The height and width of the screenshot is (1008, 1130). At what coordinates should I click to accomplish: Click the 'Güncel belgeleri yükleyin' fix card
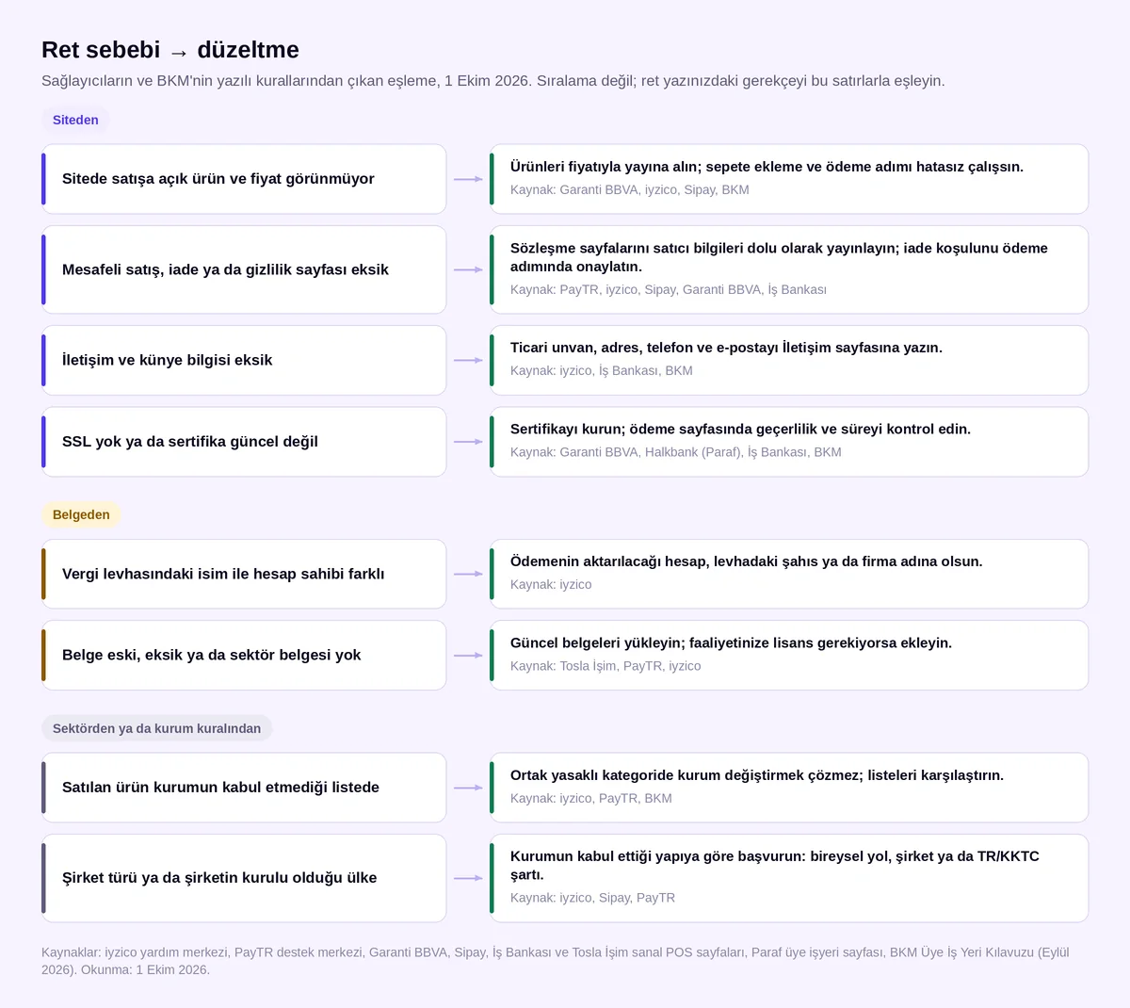[x=789, y=656]
